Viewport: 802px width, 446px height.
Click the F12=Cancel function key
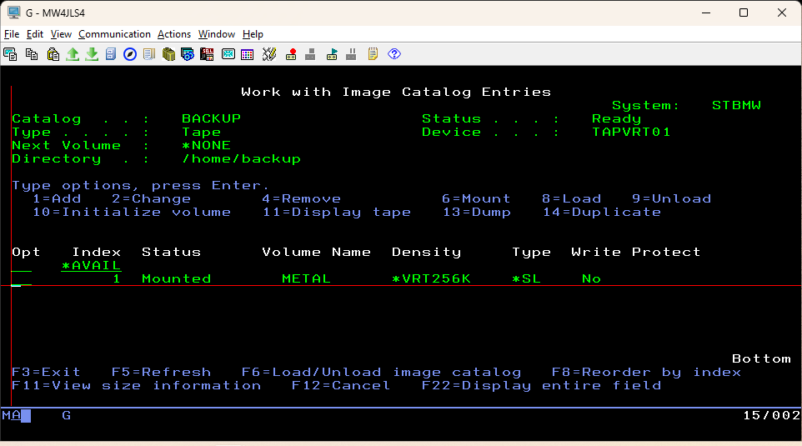[341, 386]
